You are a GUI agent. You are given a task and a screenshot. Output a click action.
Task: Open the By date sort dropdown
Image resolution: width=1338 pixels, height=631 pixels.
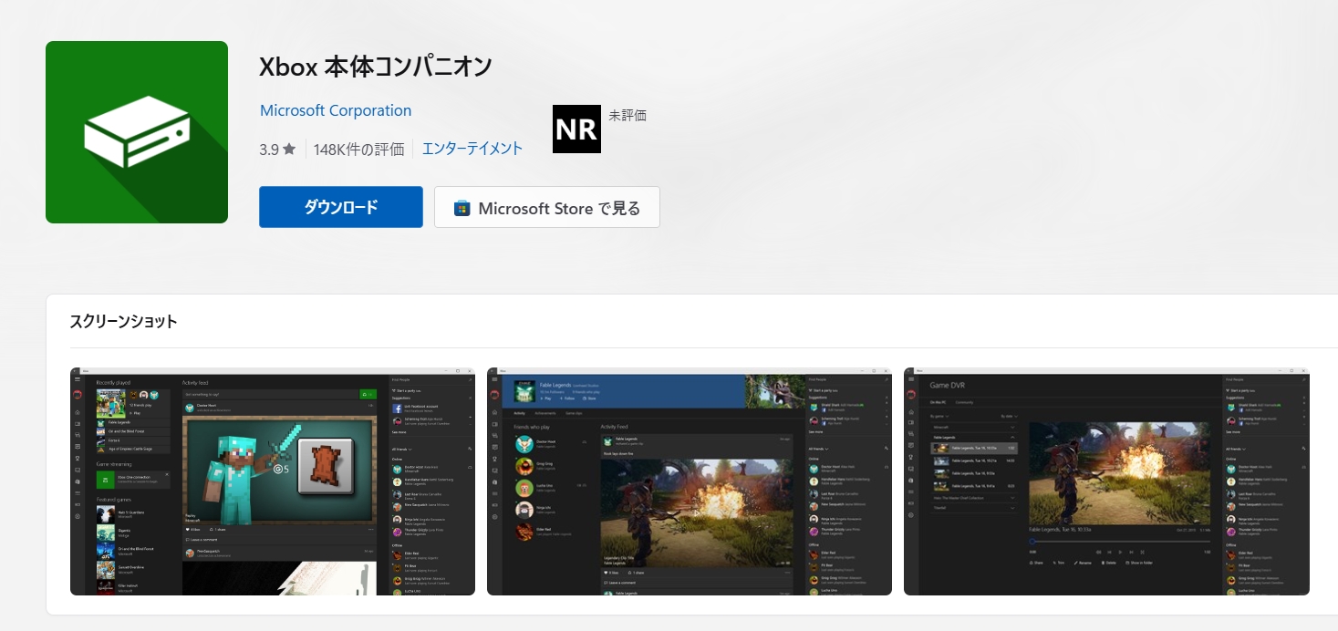(x=1011, y=415)
